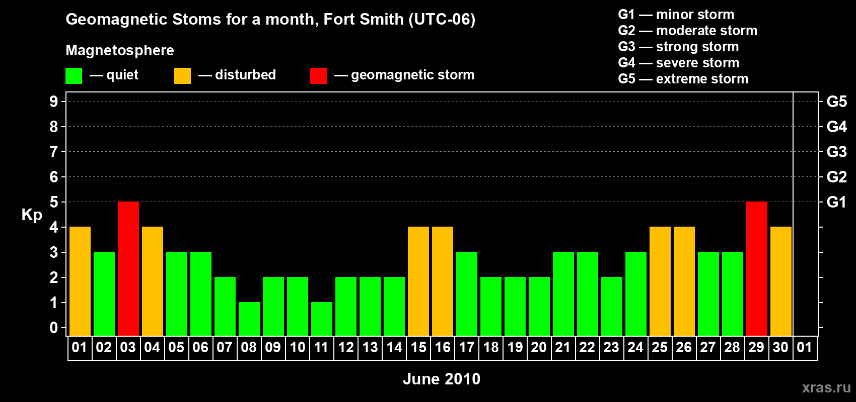Click the date cell labeled 02

click(104, 348)
